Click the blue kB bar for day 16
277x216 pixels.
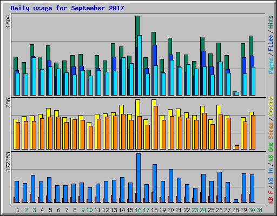click(138, 178)
